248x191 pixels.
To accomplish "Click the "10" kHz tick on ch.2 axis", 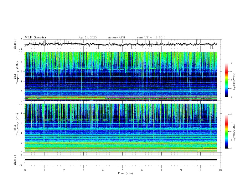I will pos(22,104).
